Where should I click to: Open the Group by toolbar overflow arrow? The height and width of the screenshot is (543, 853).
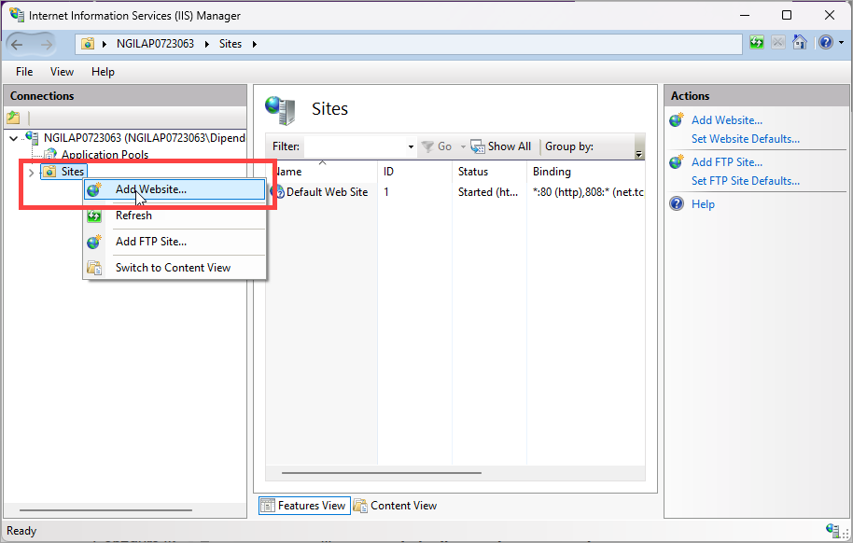[x=639, y=155]
